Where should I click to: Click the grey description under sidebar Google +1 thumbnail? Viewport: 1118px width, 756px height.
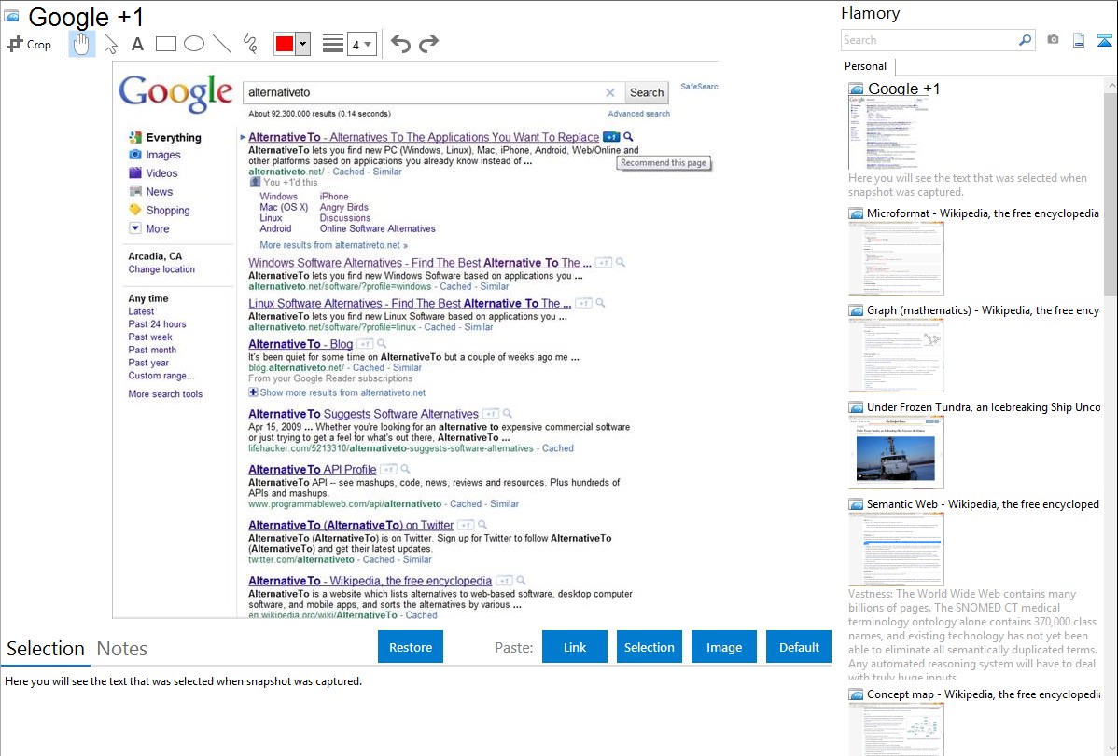[x=968, y=186]
